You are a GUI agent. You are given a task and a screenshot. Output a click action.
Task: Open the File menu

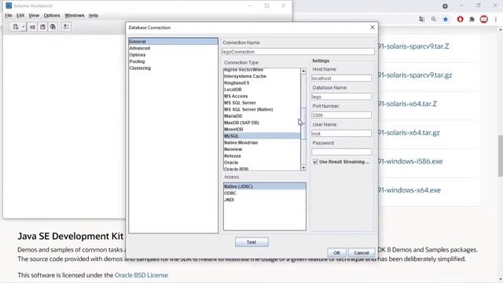9,16
